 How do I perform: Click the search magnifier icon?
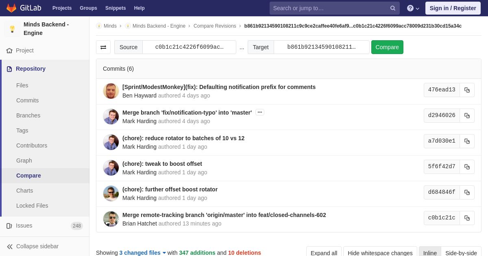click(x=393, y=8)
